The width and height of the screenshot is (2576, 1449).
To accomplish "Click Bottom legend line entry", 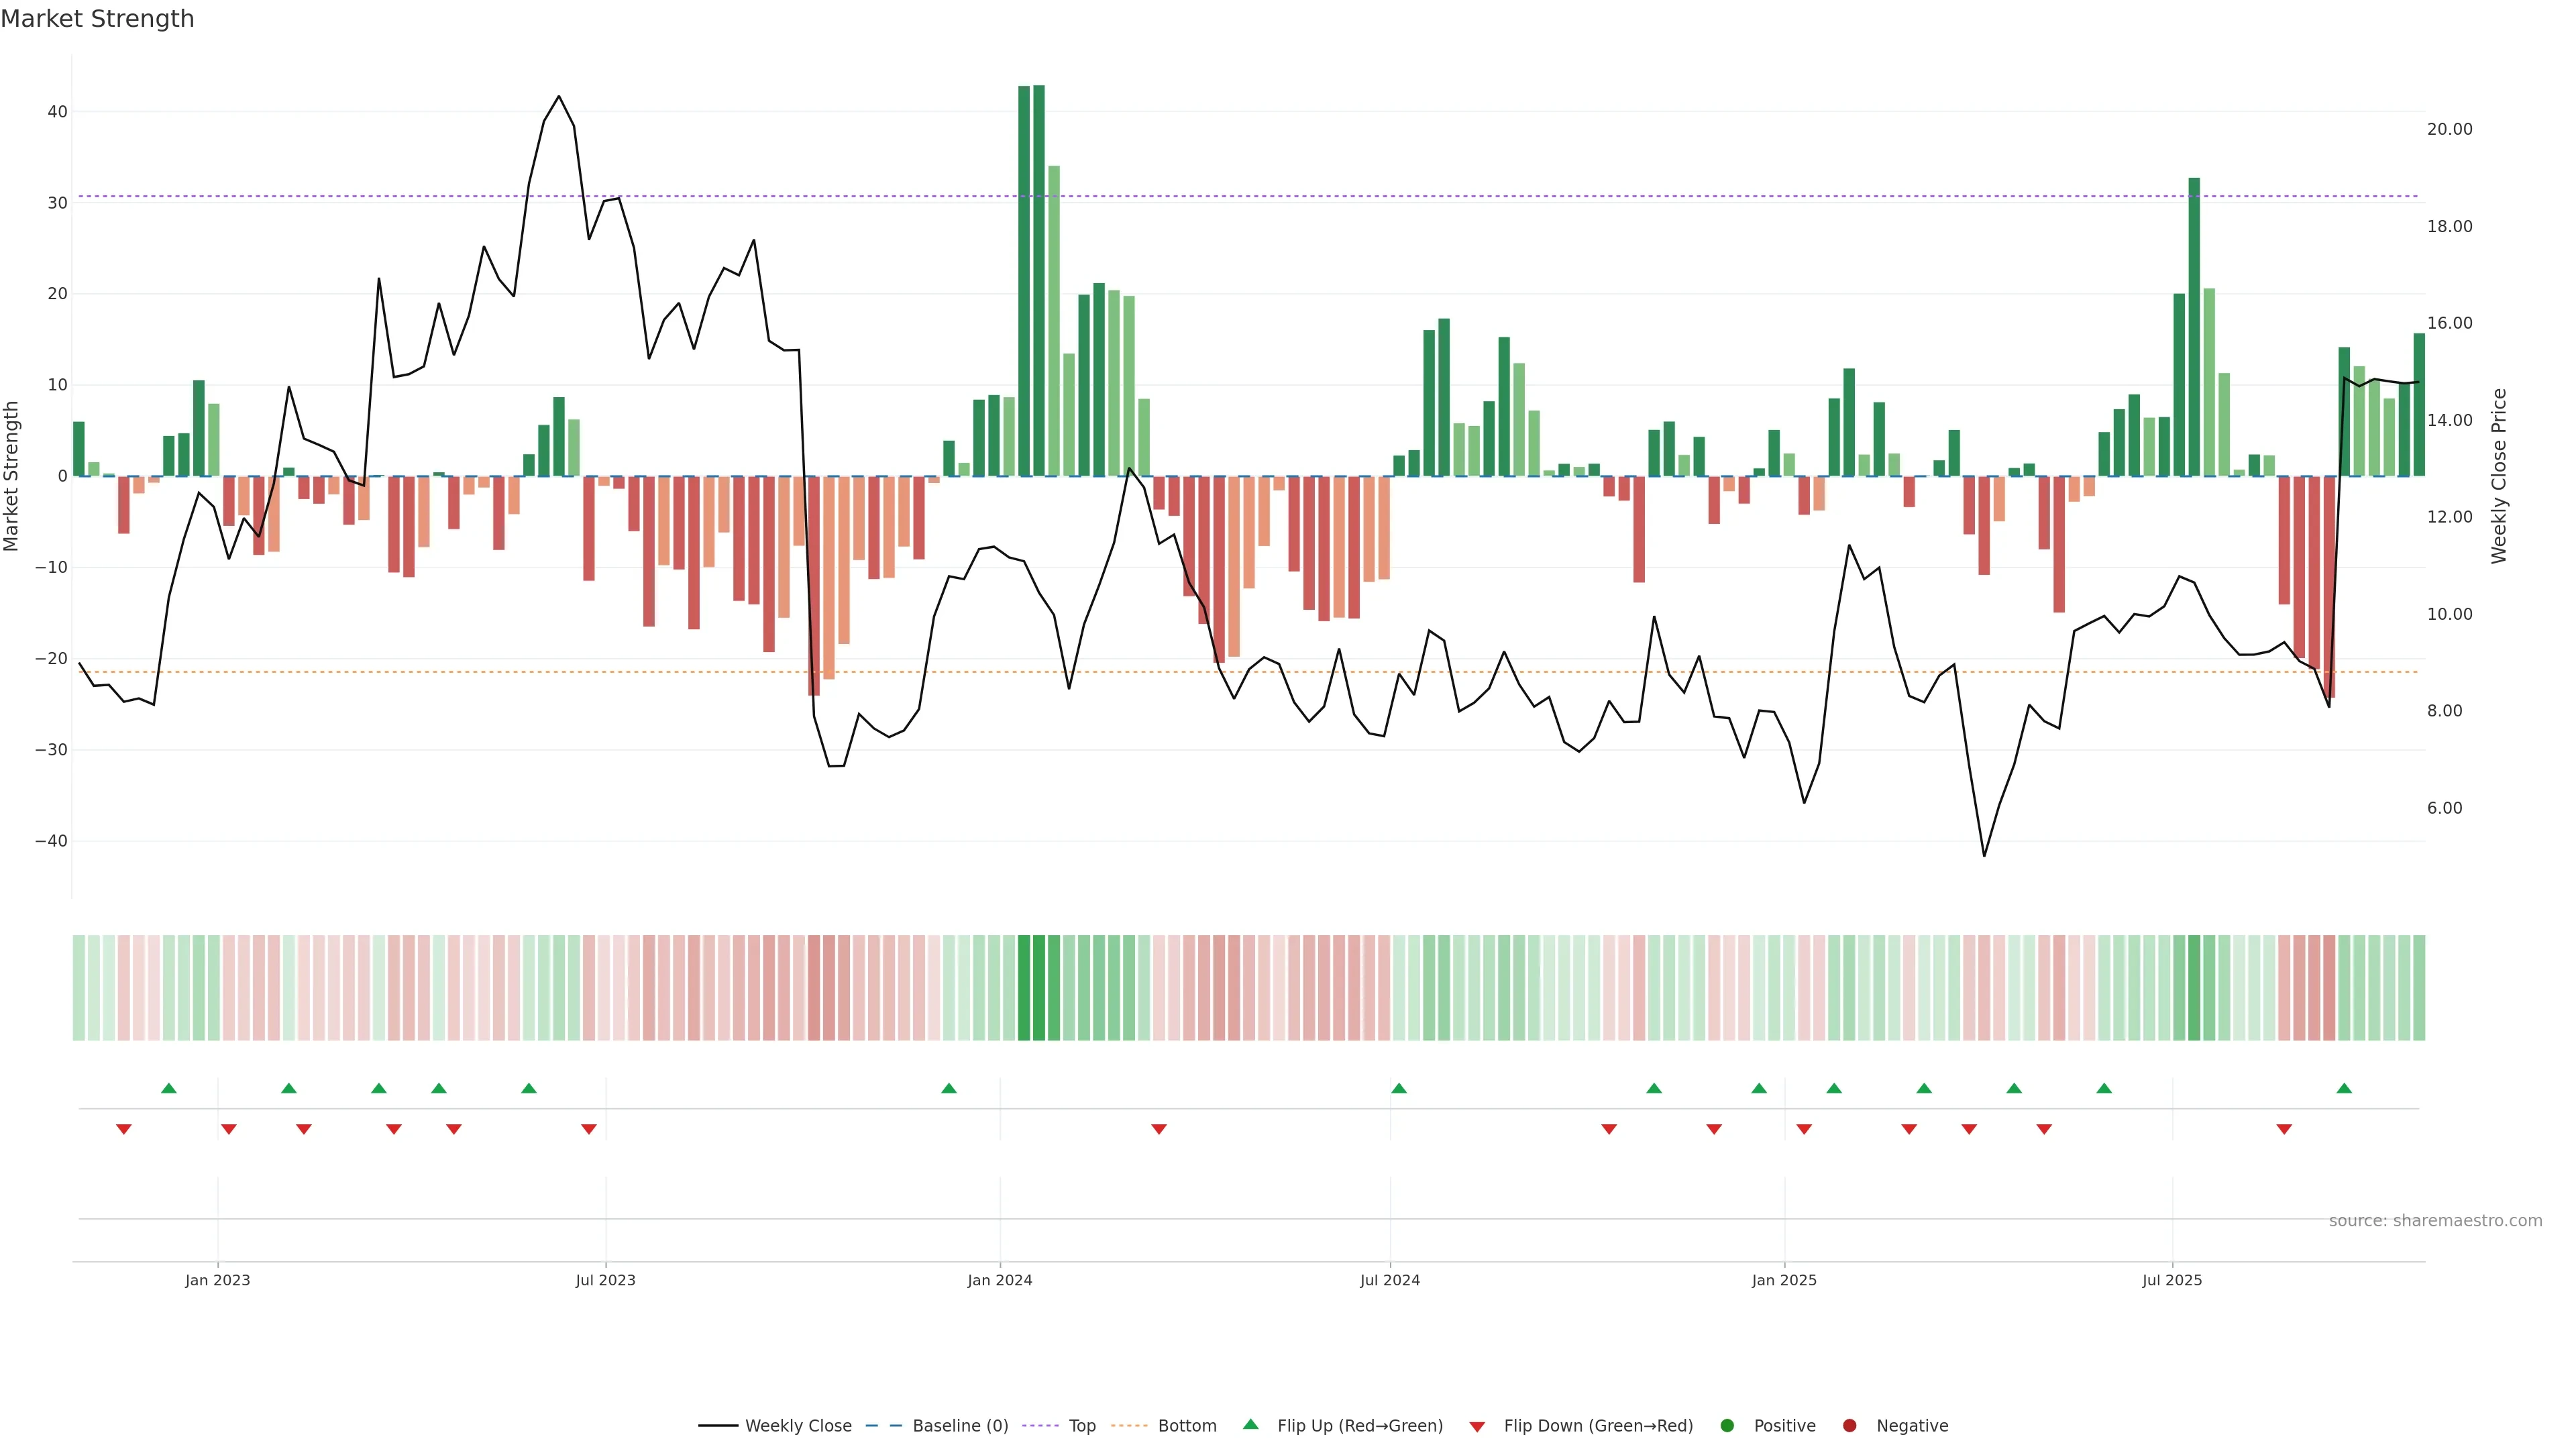I will tap(1186, 1425).
